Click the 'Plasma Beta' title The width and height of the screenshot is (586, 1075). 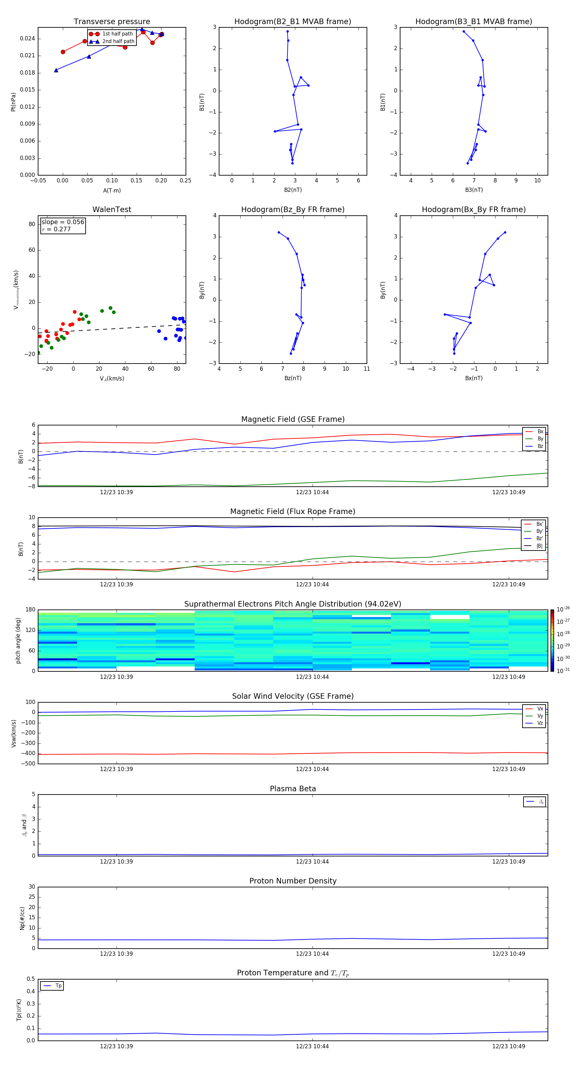pyautogui.click(x=293, y=789)
